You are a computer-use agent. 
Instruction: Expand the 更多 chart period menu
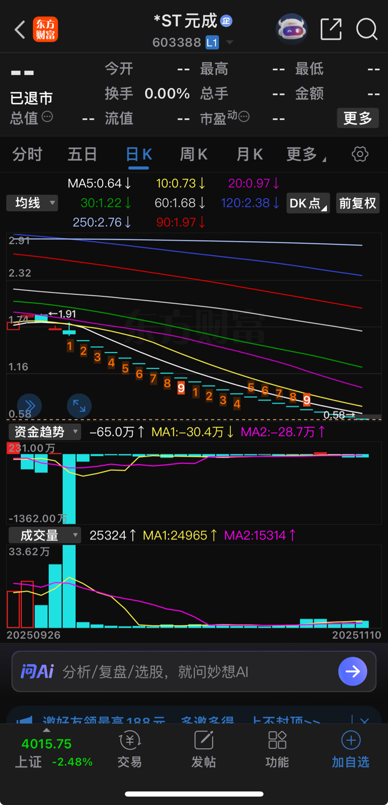point(306,154)
